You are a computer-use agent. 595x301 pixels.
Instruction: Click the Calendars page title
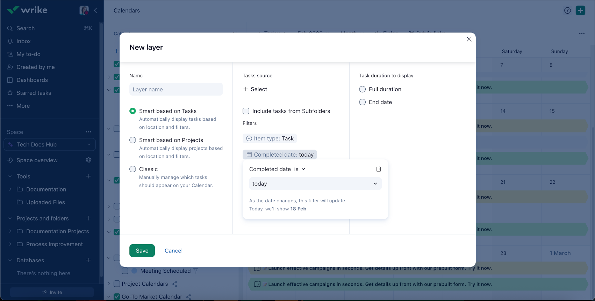point(127,10)
